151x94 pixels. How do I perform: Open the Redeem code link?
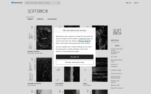click(115, 85)
